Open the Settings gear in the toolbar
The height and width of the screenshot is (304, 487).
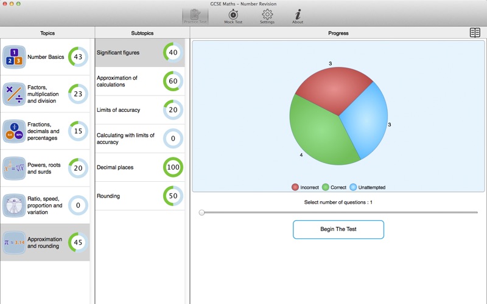click(267, 16)
